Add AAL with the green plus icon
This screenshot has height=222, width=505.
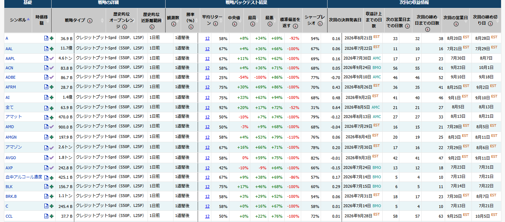[52, 48]
